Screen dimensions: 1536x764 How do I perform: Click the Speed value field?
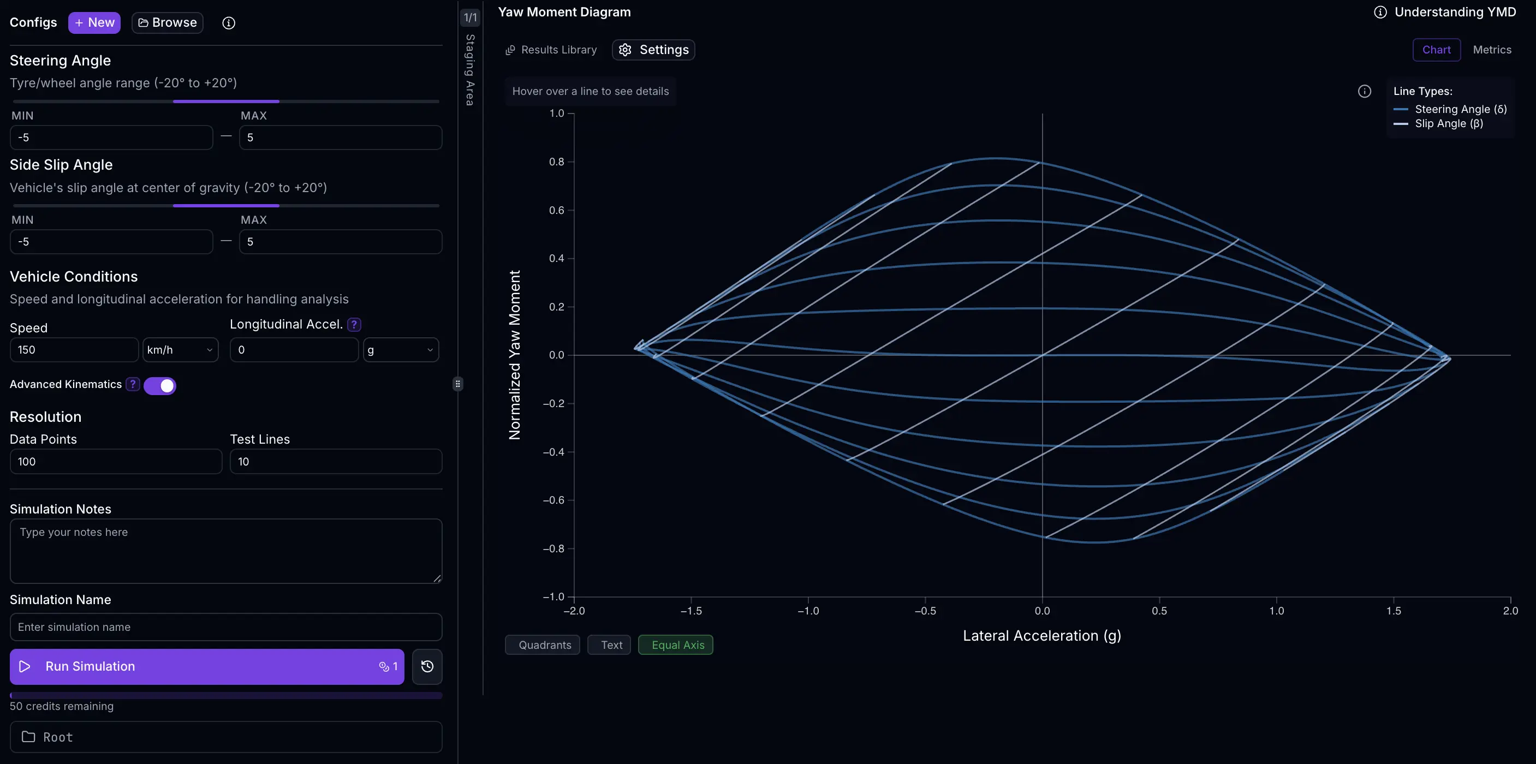(x=75, y=350)
